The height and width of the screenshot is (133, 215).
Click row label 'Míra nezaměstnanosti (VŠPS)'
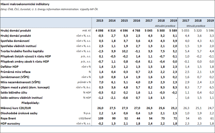(x=20, y=82)
